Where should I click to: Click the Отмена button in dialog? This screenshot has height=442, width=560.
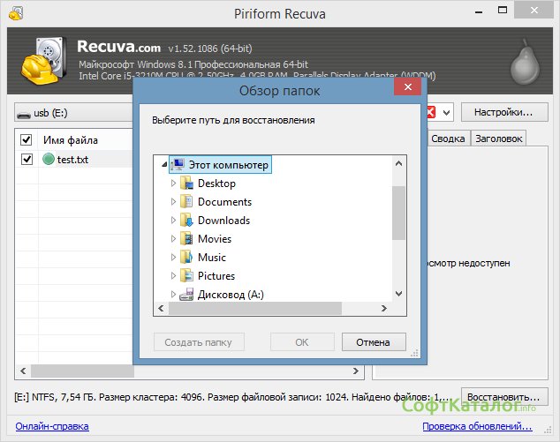tap(373, 342)
